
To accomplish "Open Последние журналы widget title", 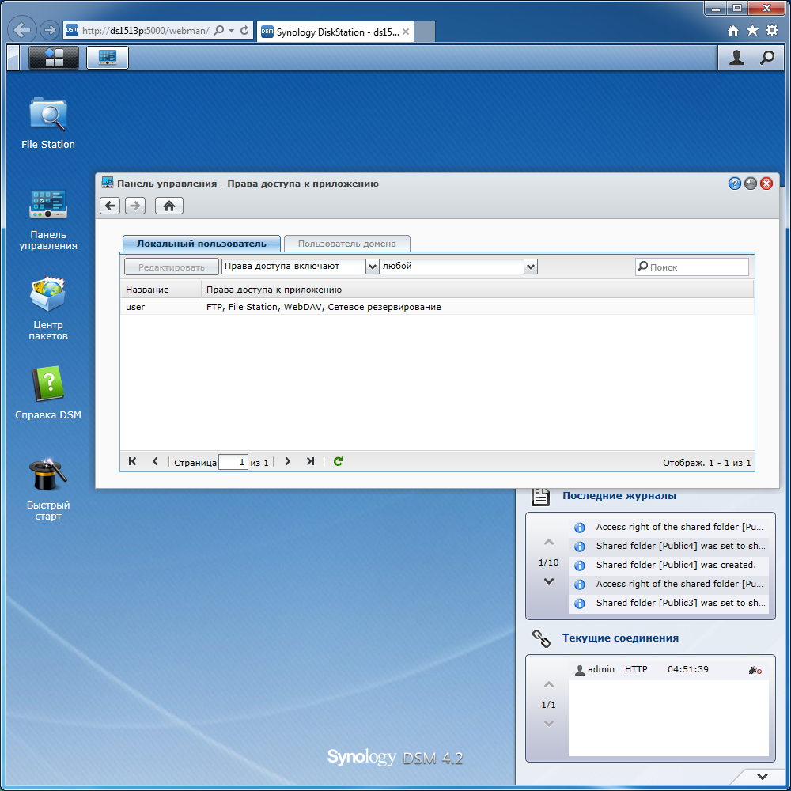I will pyautogui.click(x=619, y=496).
